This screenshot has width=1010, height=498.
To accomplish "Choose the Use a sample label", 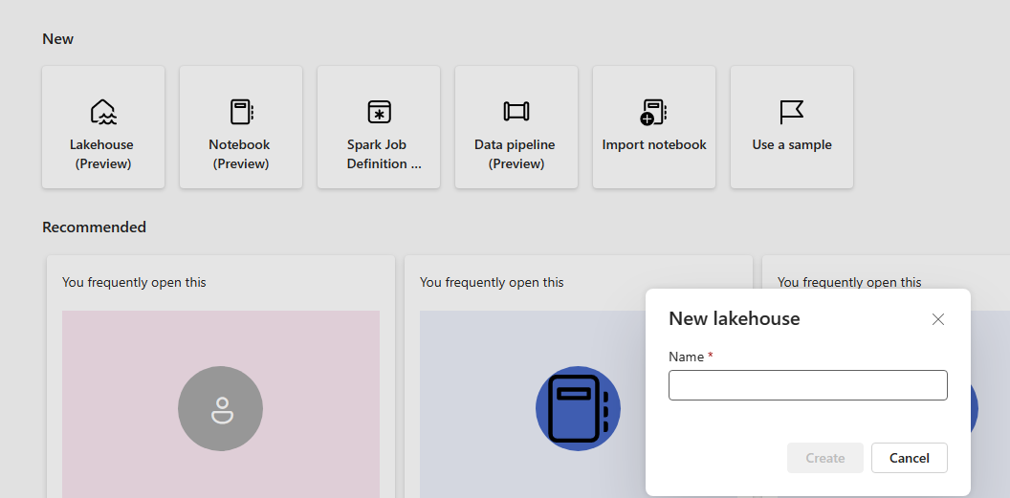I will 792,144.
